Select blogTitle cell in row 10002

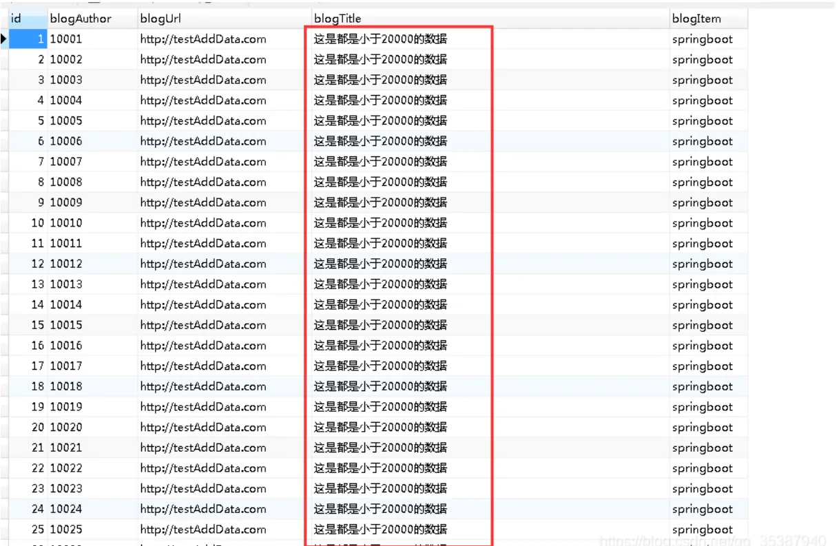[490, 60]
